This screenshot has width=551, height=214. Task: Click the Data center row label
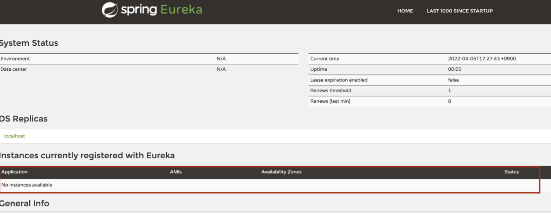pyautogui.click(x=14, y=69)
